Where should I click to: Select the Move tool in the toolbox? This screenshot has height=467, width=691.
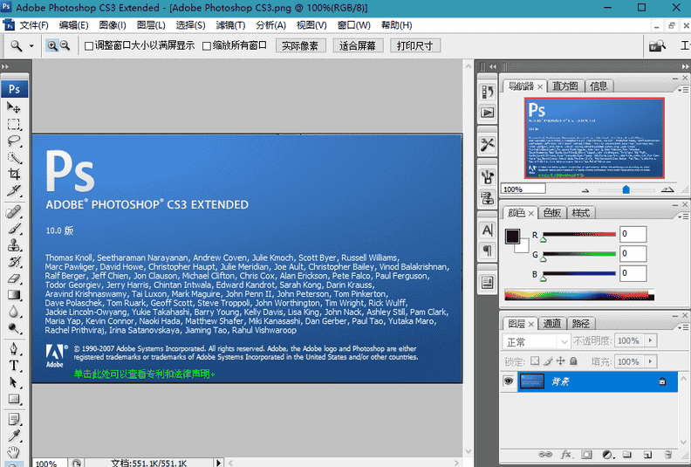click(14, 106)
